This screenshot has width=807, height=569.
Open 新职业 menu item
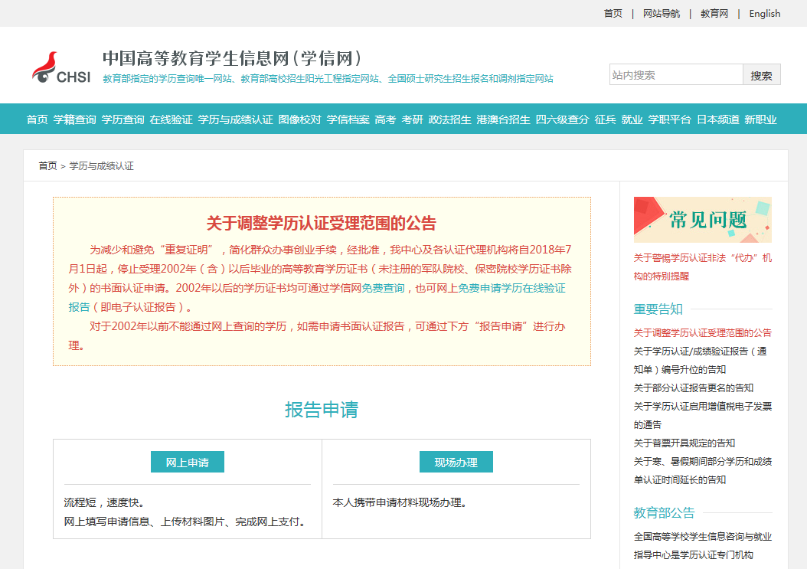click(x=761, y=119)
